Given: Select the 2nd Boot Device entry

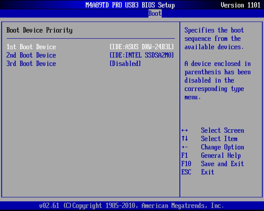Looking at the screenshot, I should coord(31,55).
